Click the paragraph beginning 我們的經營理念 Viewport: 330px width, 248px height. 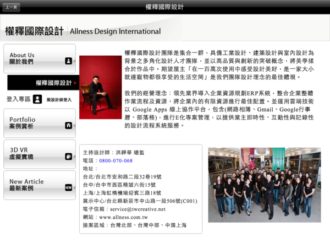click(219, 110)
